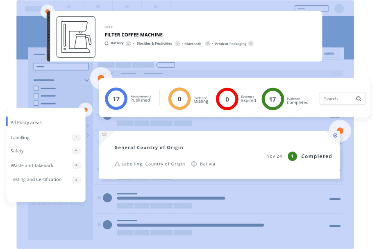Screen dimensions: 377x249
Task: Collapse the sidebar filter section chevron
Action: click(86, 80)
